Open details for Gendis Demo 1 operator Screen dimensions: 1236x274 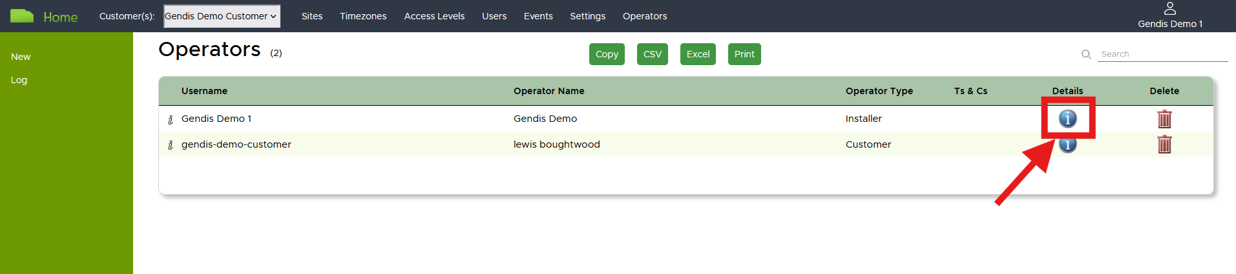(x=1067, y=119)
